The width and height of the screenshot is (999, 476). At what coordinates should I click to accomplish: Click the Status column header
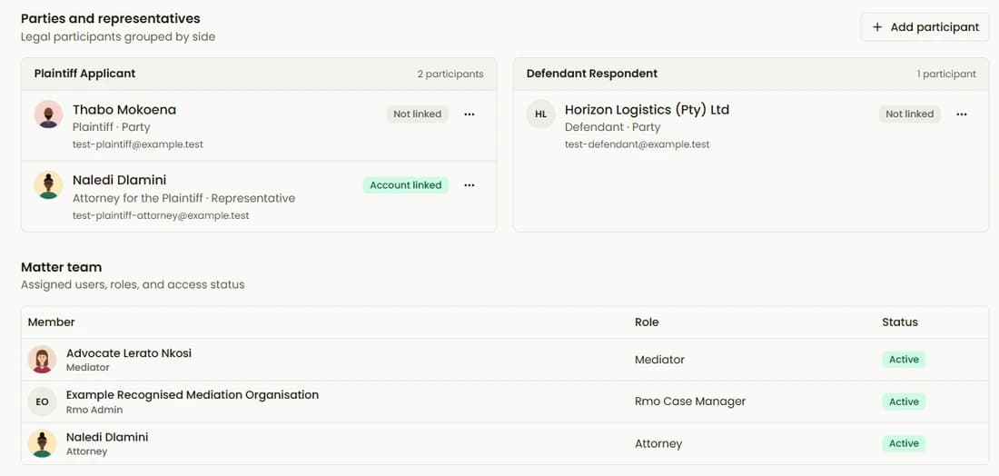click(900, 322)
